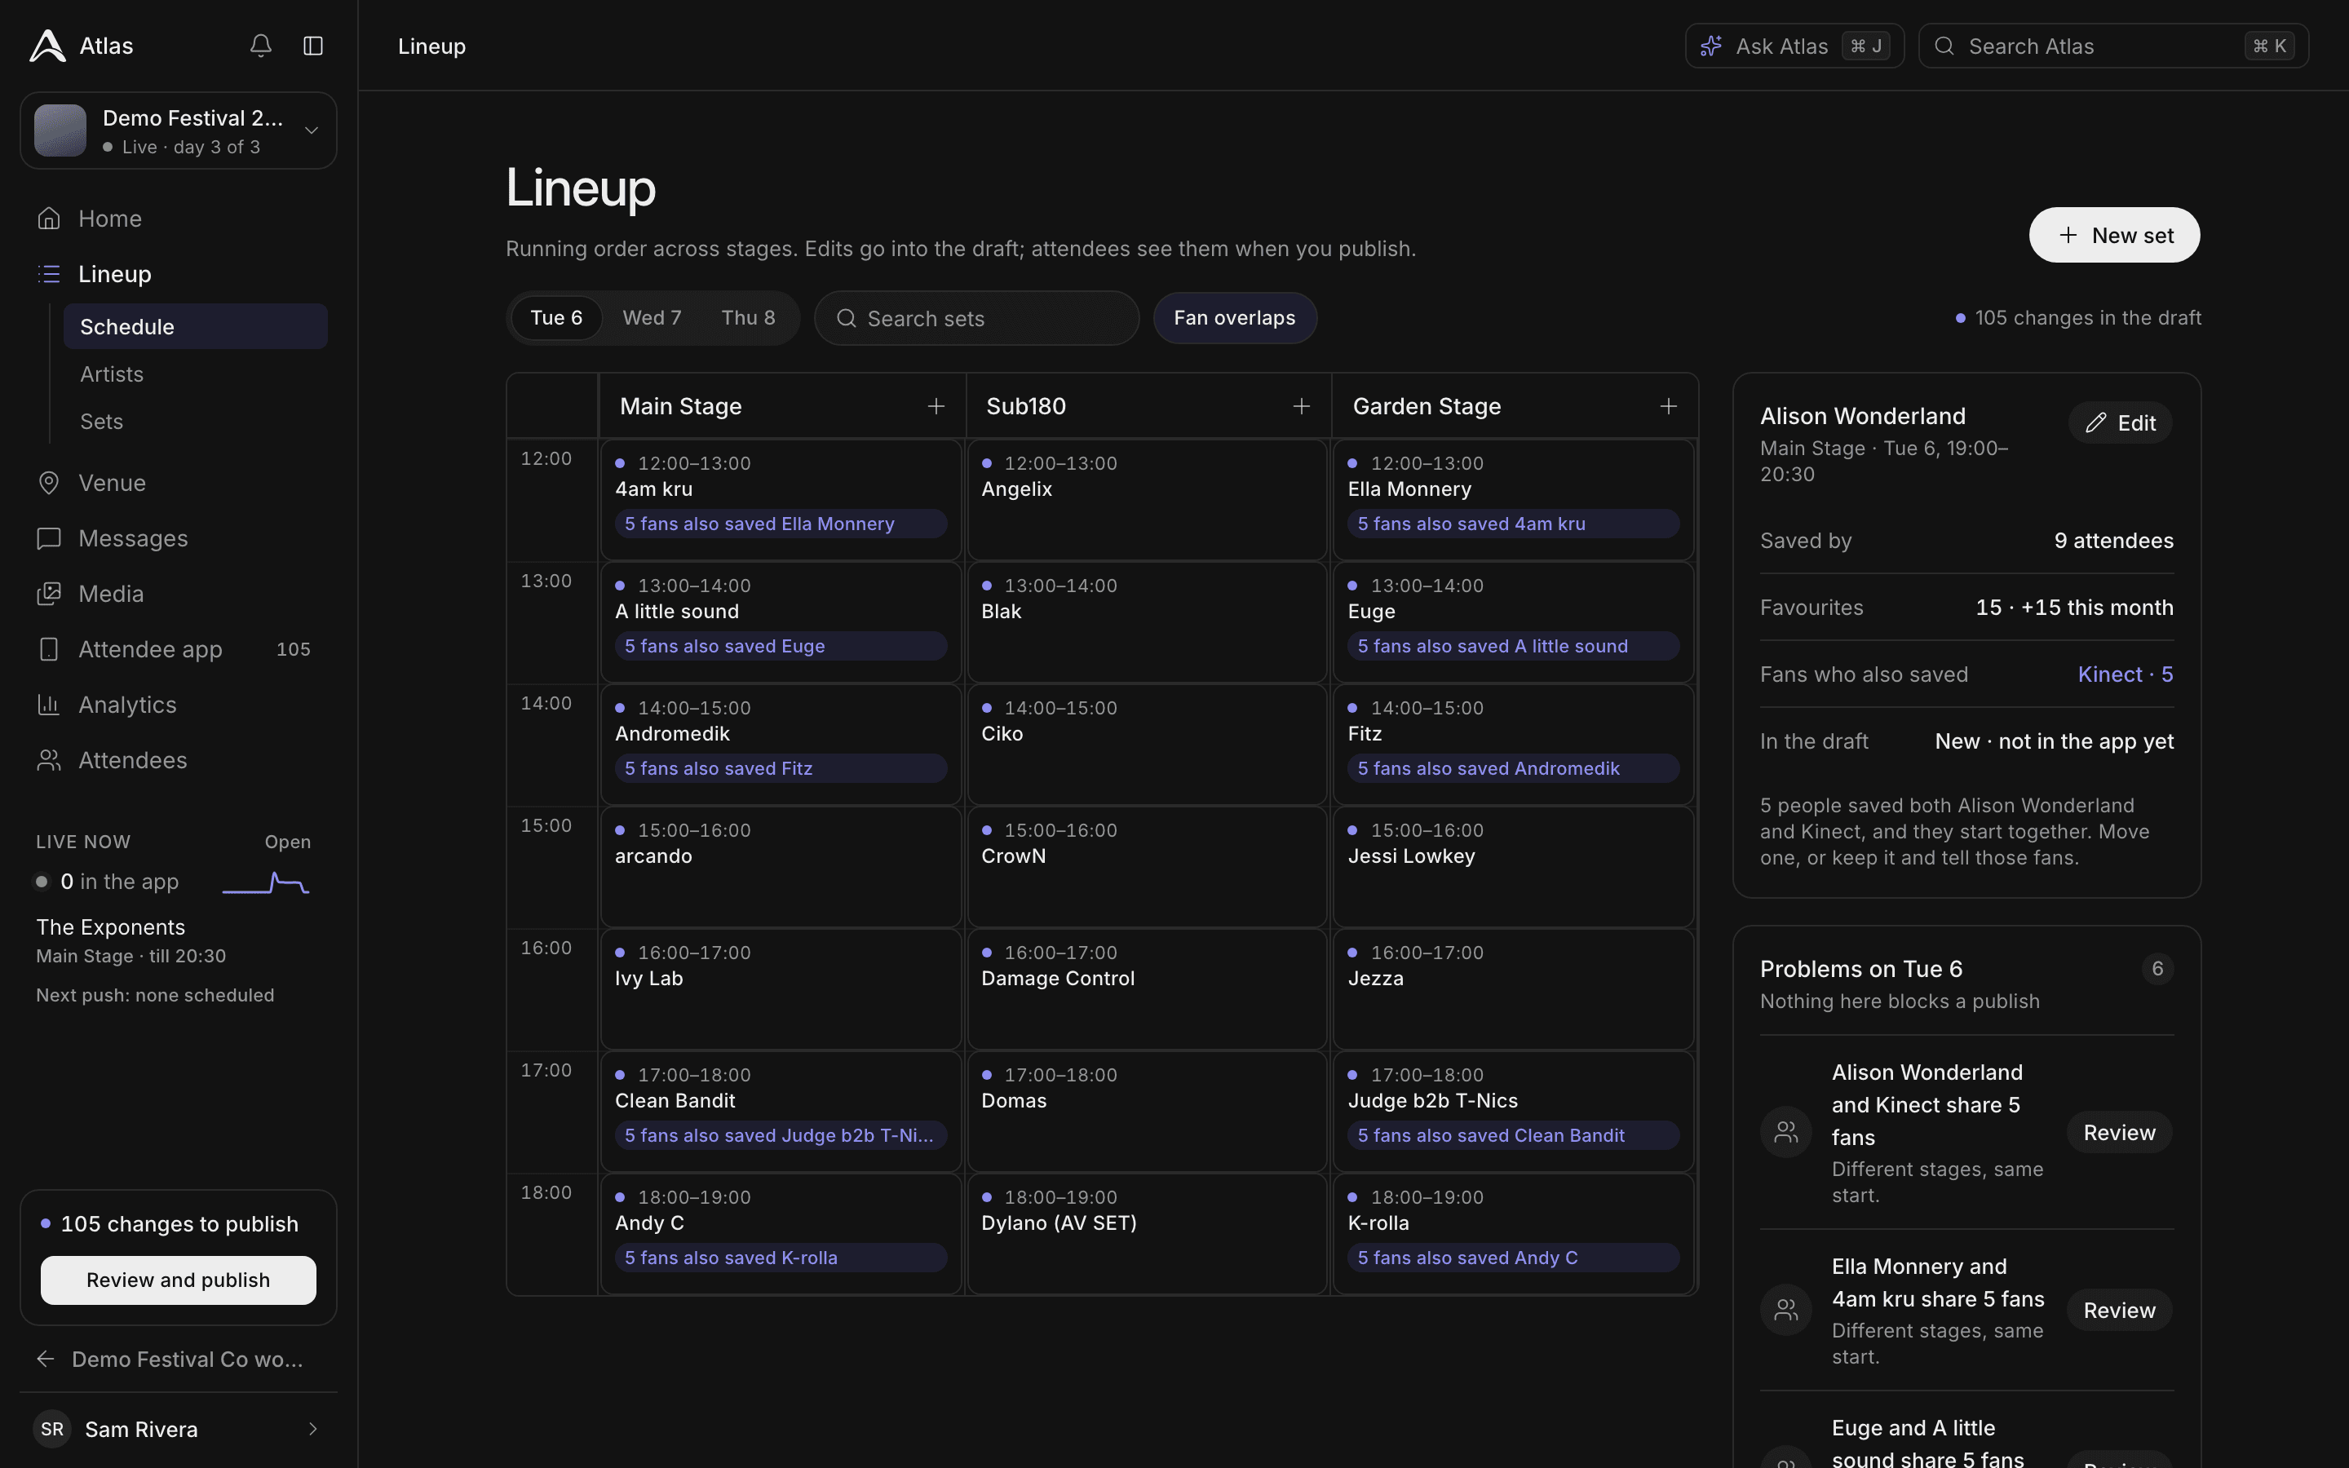This screenshot has height=1468, width=2349.
Task: Click '5 fans also saved Clean Bandit' badge
Action: [x=1513, y=1135]
